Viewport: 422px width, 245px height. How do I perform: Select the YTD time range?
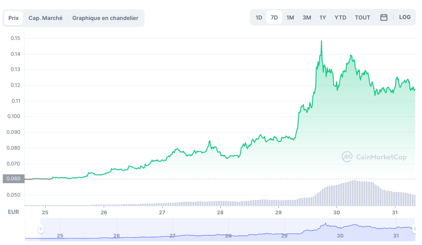click(340, 18)
